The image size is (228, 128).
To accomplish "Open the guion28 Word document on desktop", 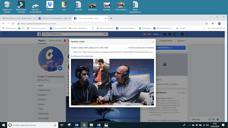I will click(78, 6).
